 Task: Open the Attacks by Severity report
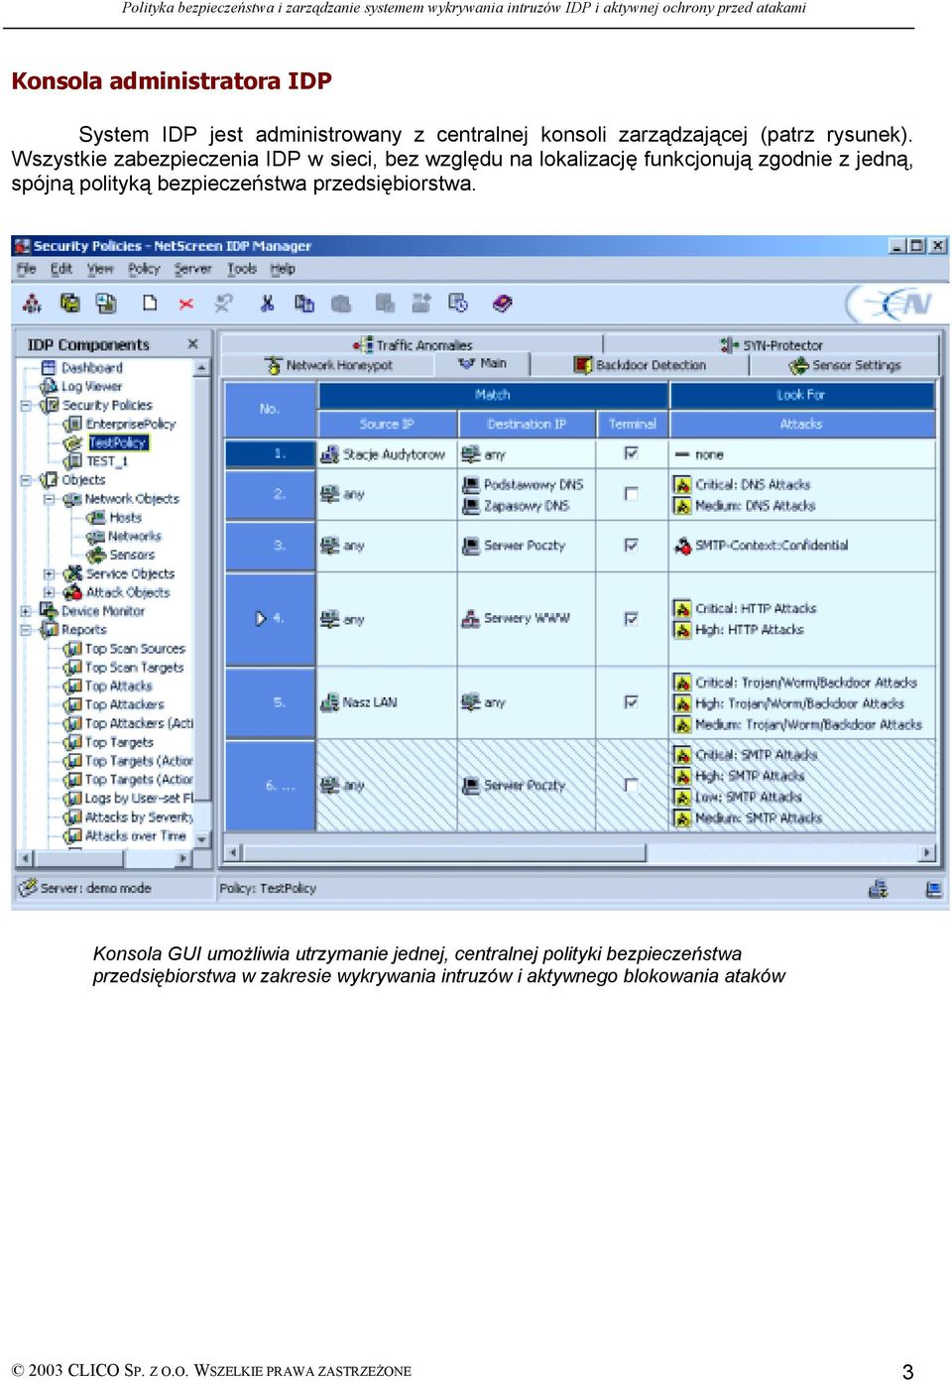[139, 817]
